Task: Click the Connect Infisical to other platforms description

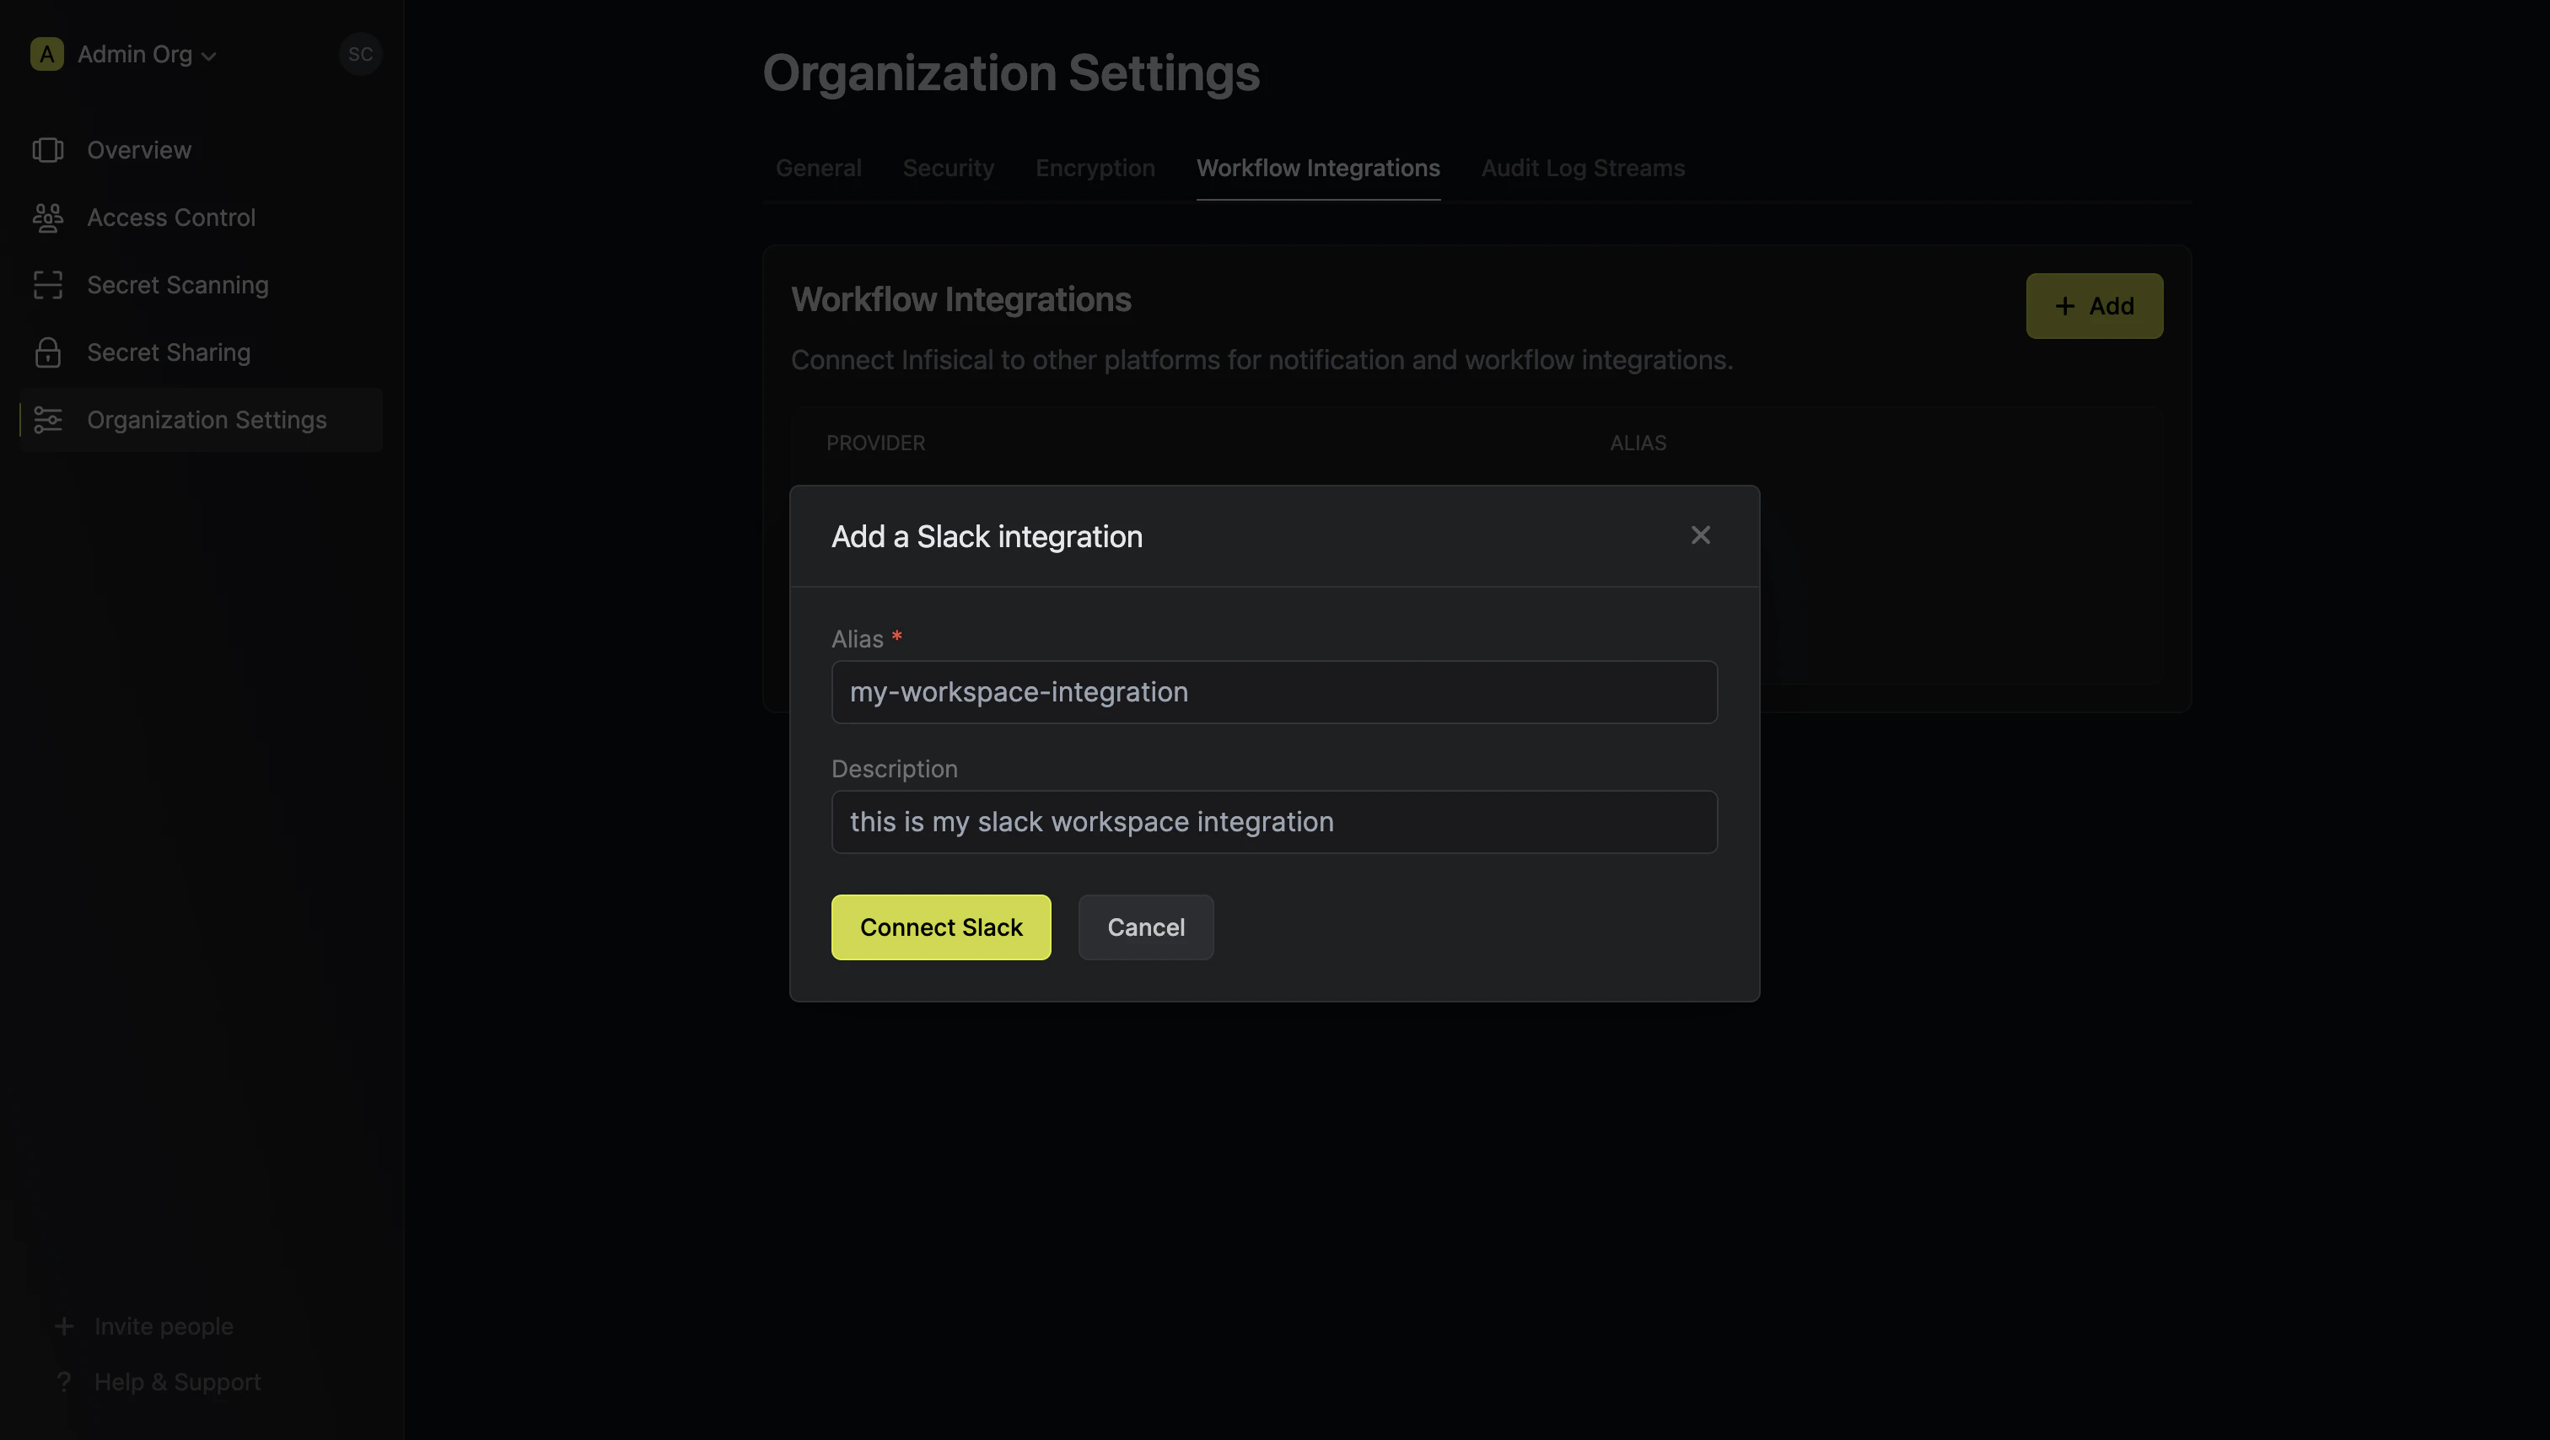Action: point(1262,360)
